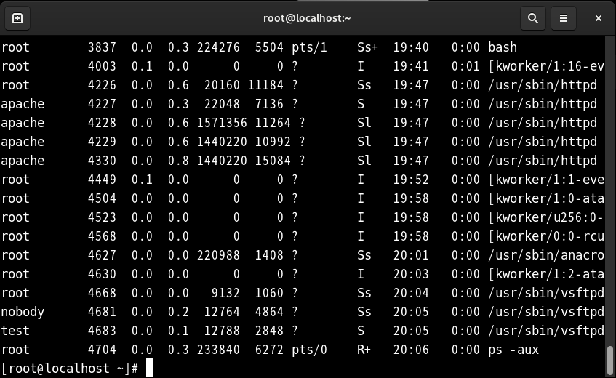Click start time 20:01
616x378 pixels.
pos(411,255)
